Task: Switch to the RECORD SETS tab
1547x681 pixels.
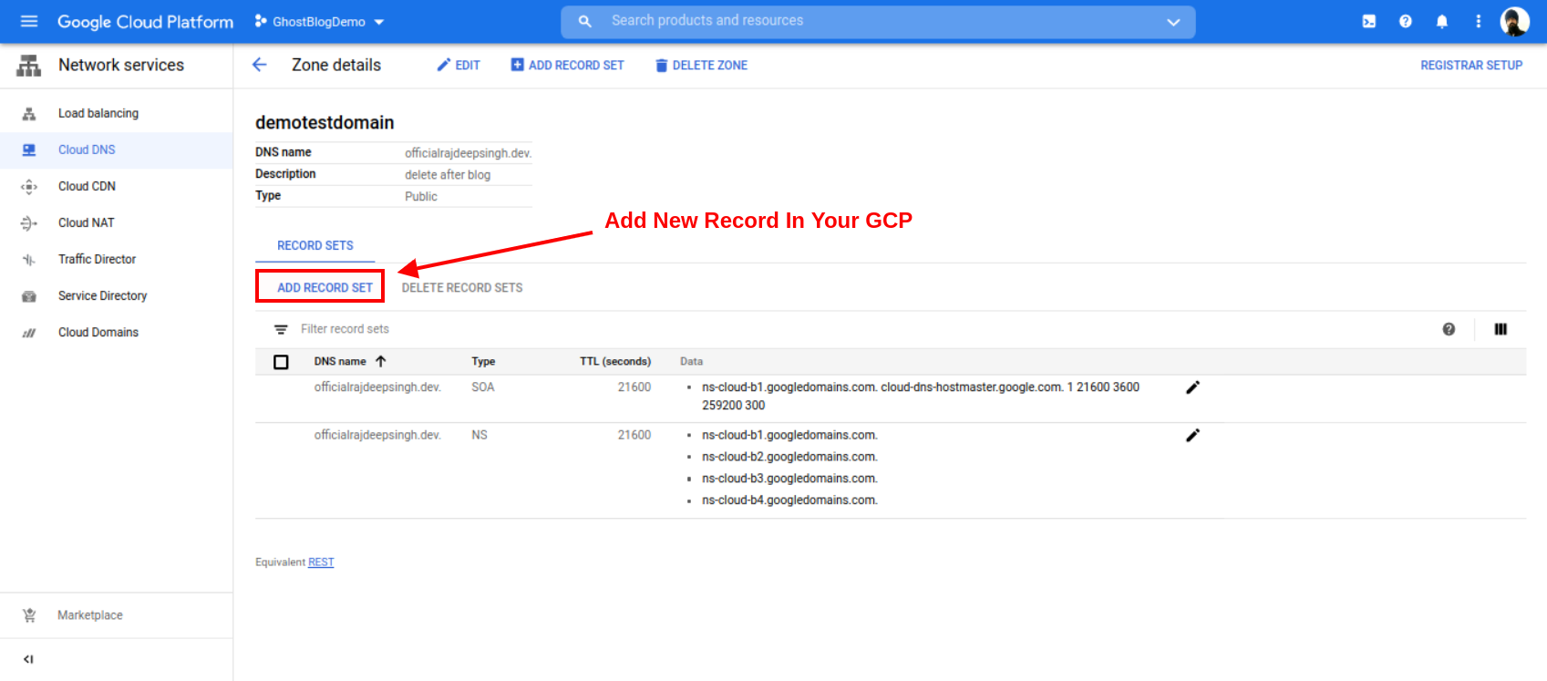Action: 315,245
